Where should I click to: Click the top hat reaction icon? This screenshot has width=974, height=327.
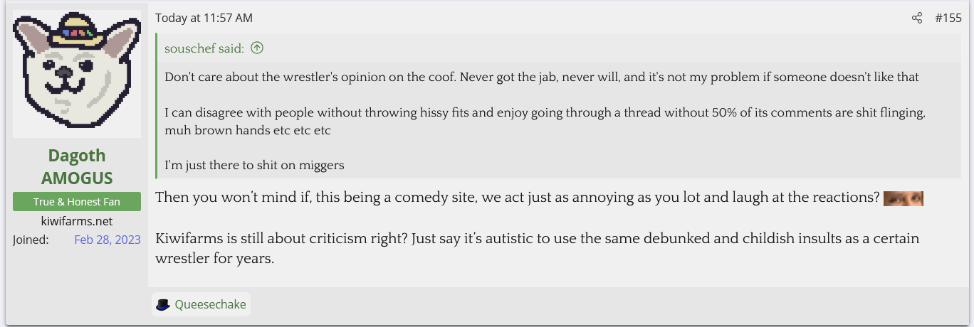[163, 305]
